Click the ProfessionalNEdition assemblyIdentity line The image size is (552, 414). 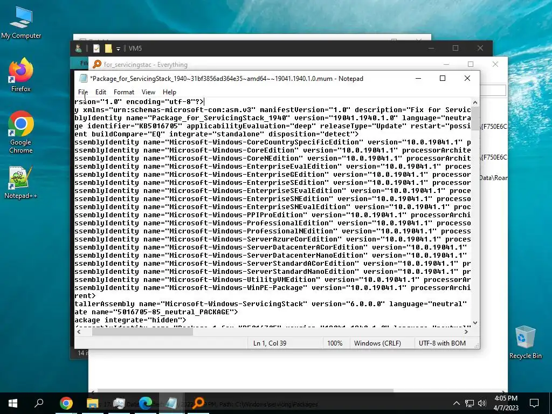[x=272, y=231]
